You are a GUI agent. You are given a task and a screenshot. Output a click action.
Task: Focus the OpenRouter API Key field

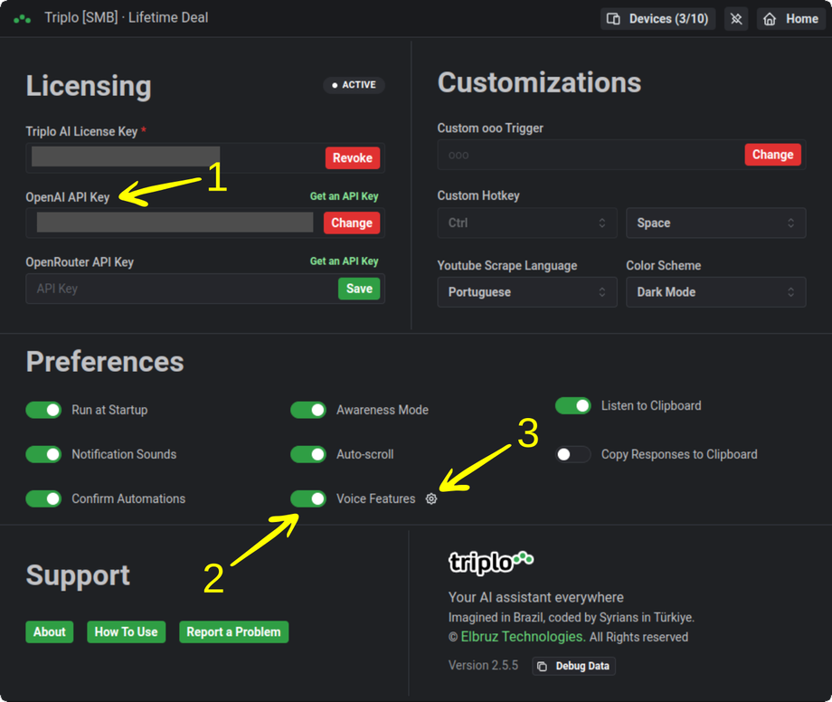coord(181,289)
